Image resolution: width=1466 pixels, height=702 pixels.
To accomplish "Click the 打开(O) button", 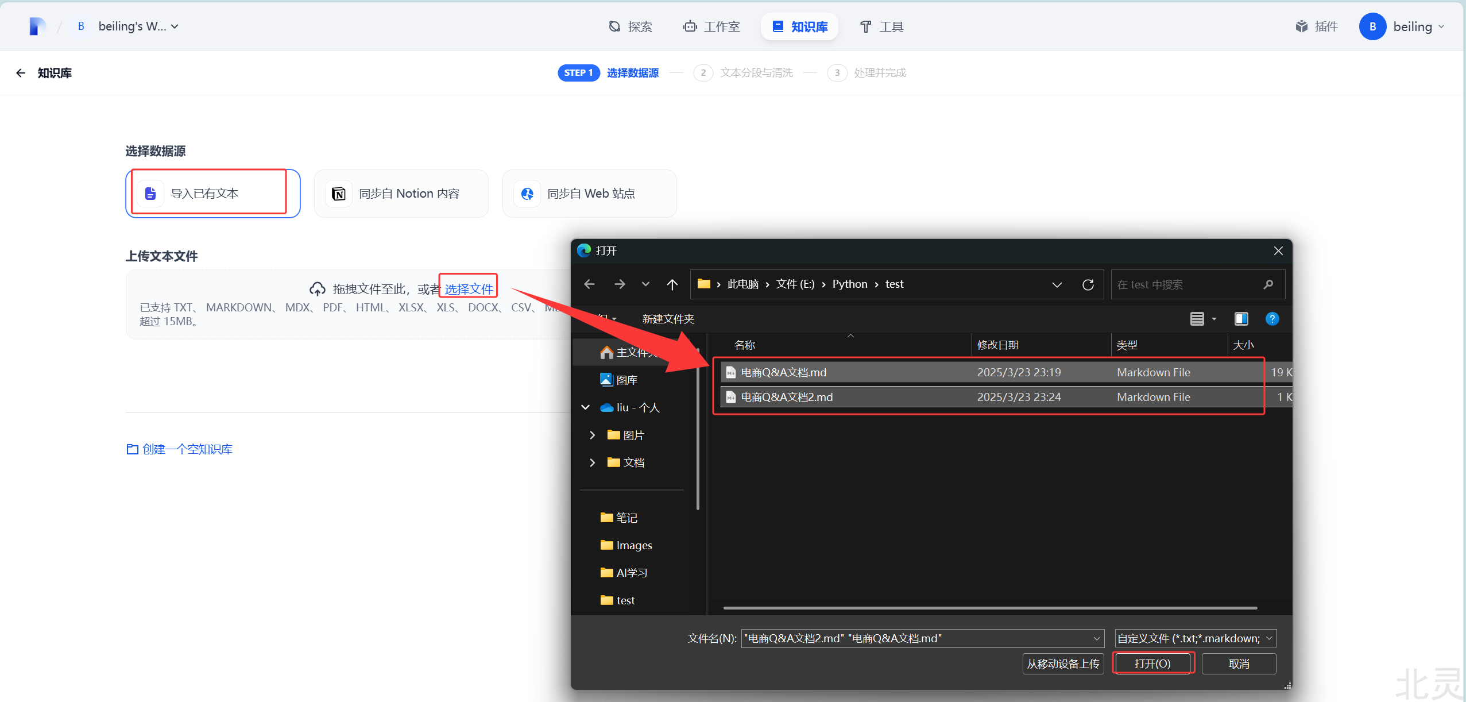I will point(1152,664).
